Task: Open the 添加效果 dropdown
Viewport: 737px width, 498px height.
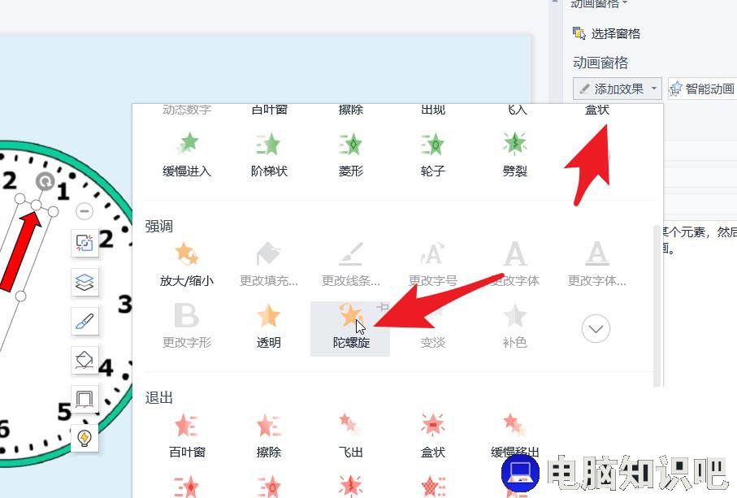Action: pyautogui.click(x=617, y=89)
